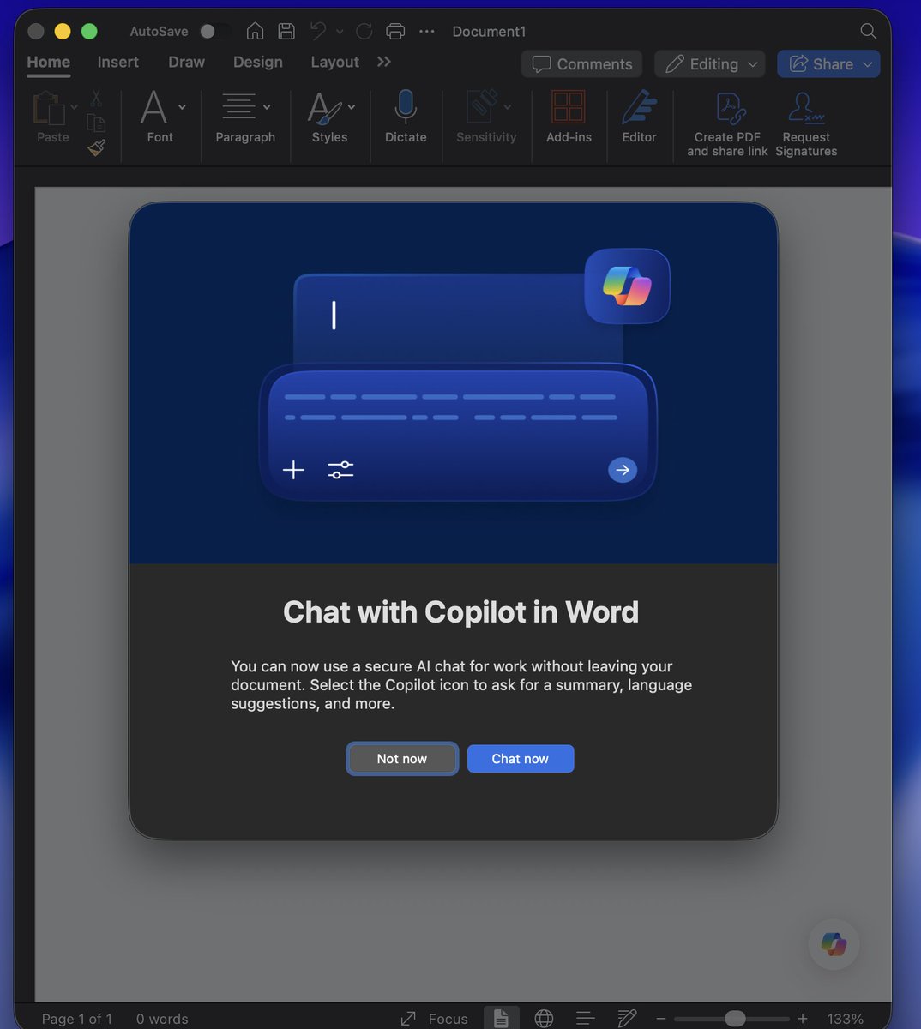
Task: Switch to Web Layout view icon
Action: [544, 1018]
